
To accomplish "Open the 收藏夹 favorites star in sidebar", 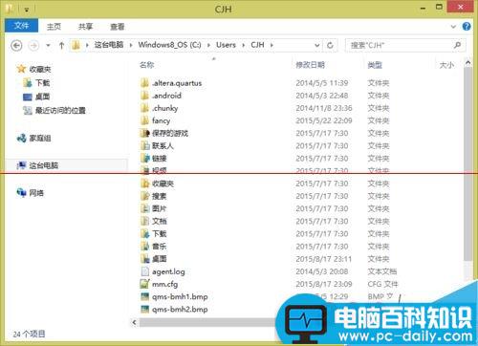I will (x=21, y=69).
